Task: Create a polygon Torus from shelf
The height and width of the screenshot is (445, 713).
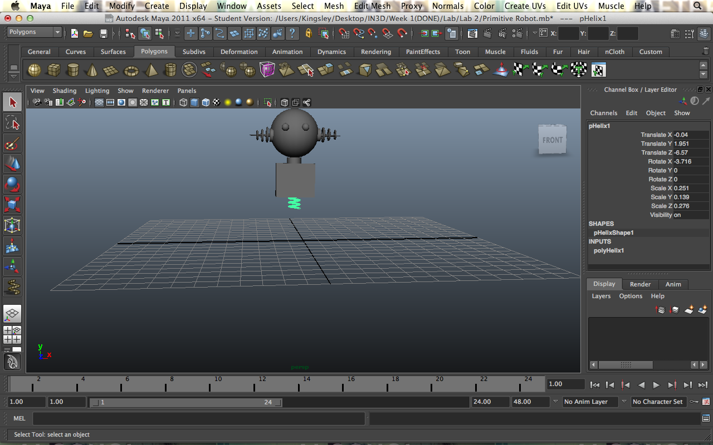Action: pyautogui.click(x=131, y=70)
